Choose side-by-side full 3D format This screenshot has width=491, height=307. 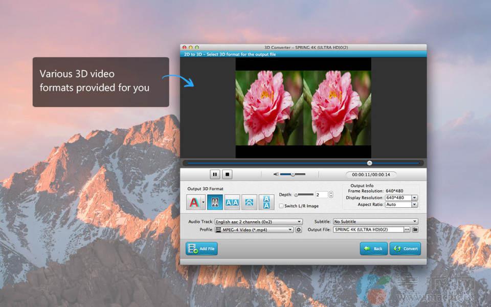232,203
